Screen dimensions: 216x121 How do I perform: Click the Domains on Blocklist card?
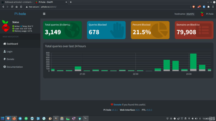tap(194, 30)
